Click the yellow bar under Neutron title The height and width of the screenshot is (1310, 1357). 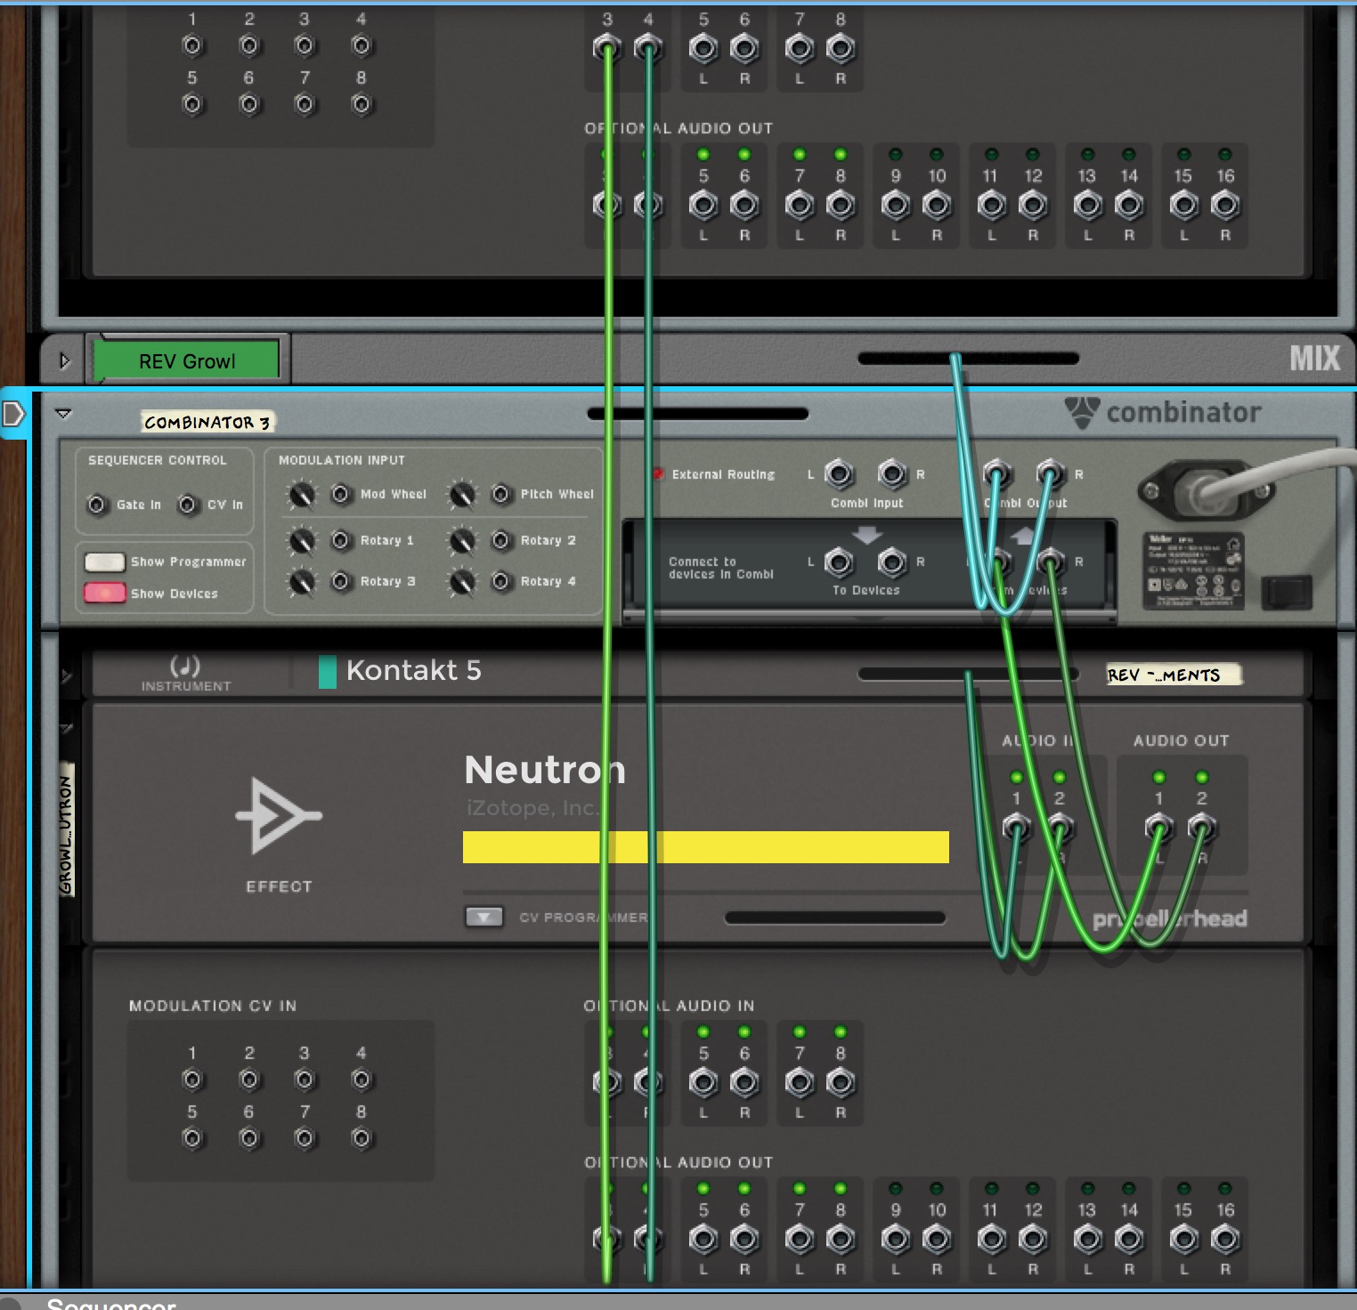tap(706, 847)
